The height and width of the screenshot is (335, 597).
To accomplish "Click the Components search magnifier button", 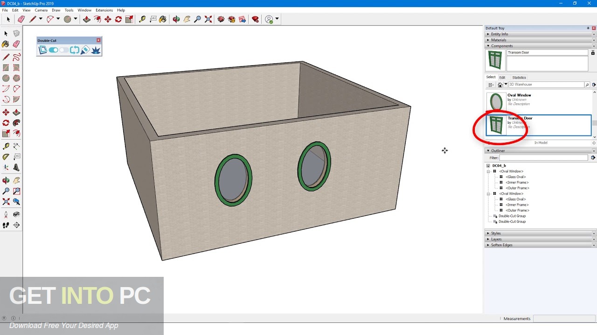I will [x=587, y=85].
